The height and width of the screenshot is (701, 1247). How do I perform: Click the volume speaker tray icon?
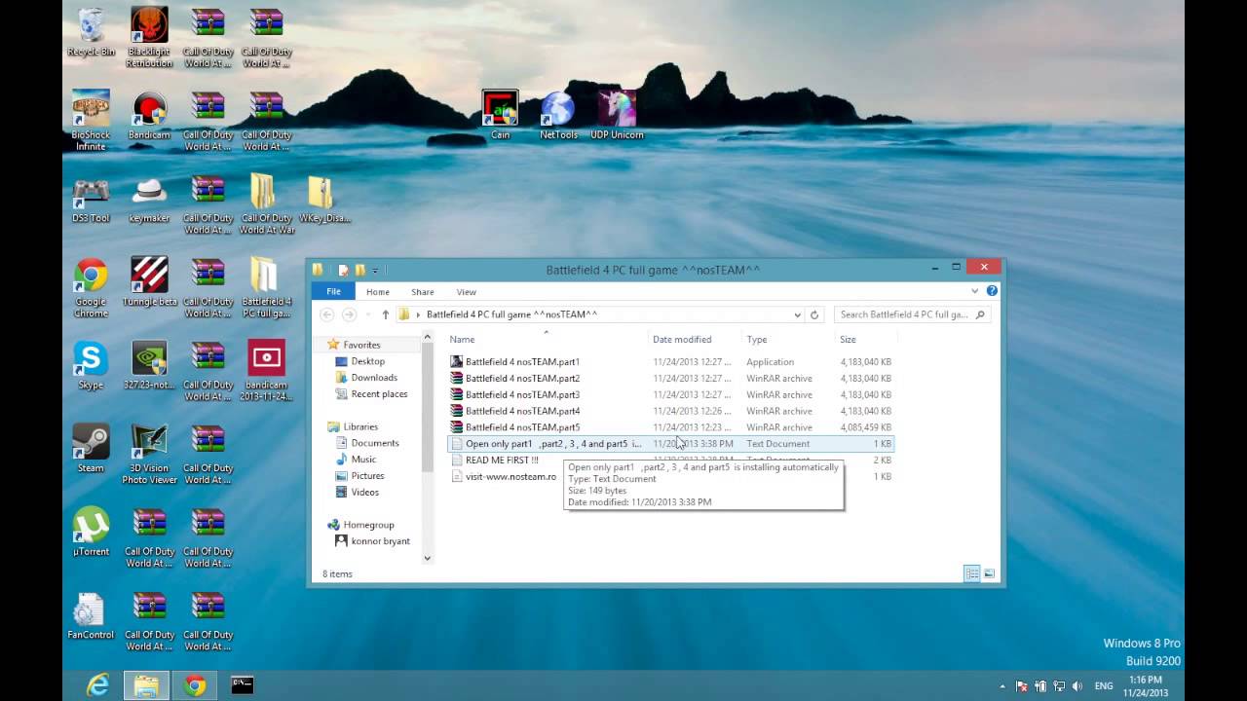click(1078, 686)
